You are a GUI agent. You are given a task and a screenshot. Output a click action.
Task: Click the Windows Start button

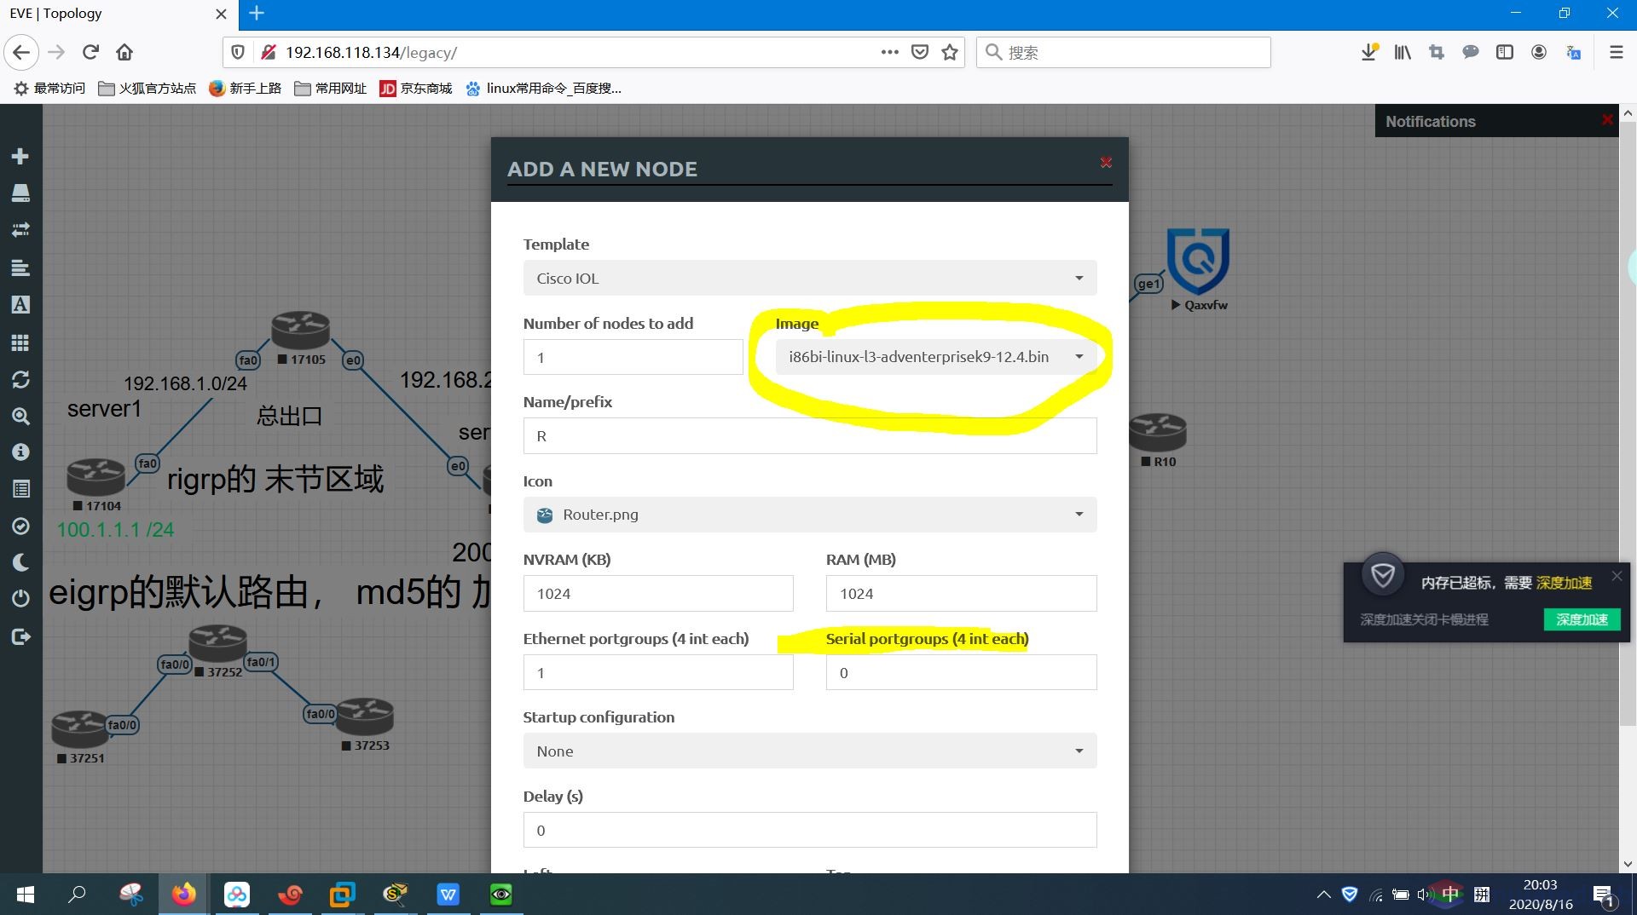pos(26,894)
